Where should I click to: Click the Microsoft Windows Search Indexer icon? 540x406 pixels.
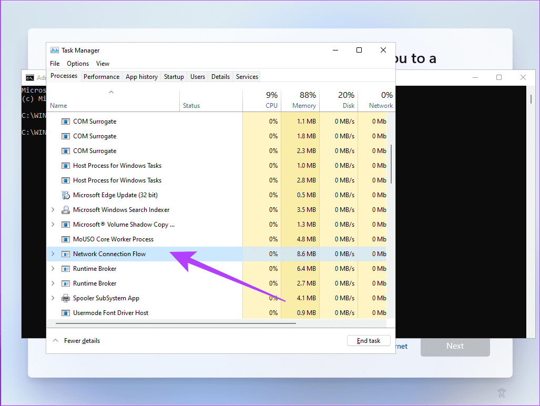[x=66, y=210]
